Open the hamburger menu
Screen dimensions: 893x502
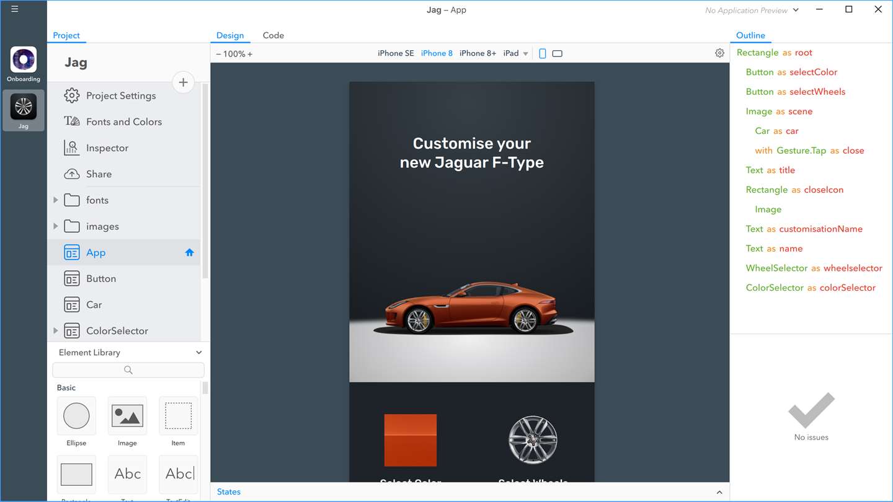(x=14, y=9)
